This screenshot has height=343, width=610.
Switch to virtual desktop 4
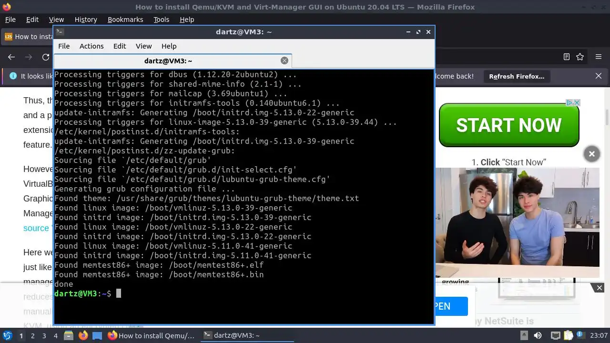click(55, 336)
